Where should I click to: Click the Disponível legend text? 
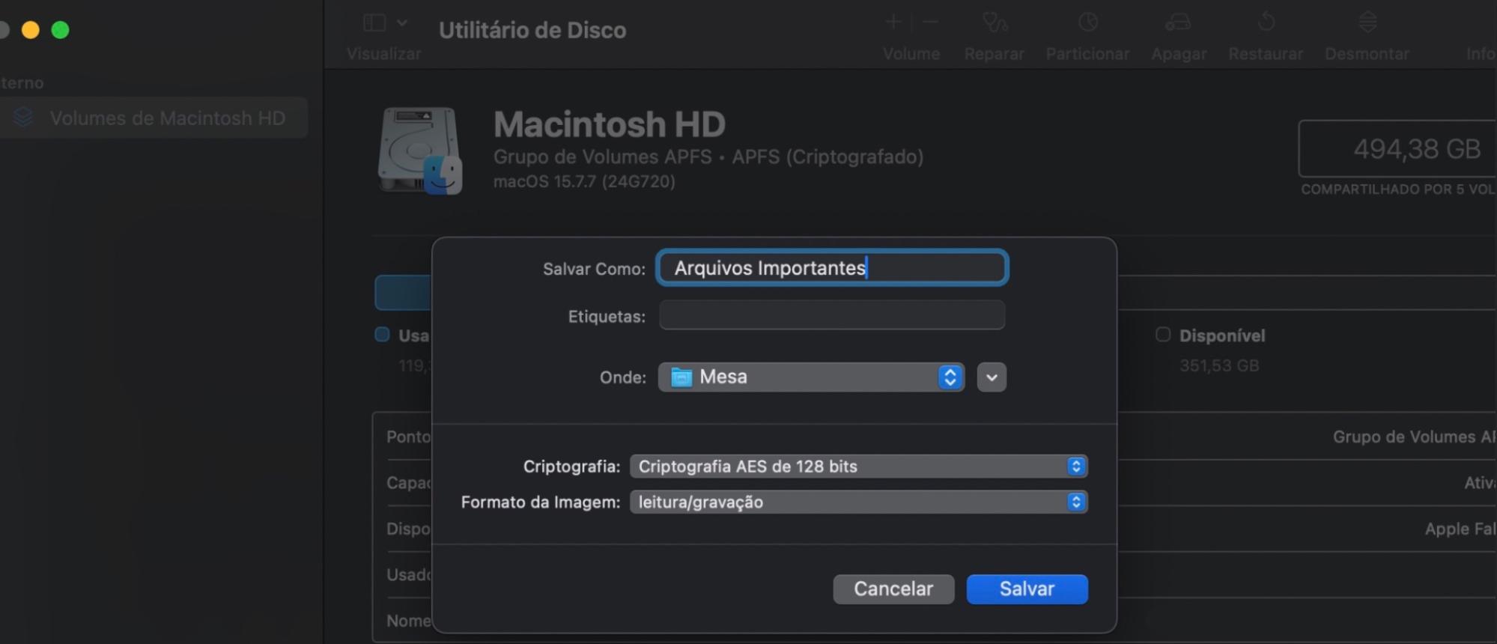point(1222,335)
